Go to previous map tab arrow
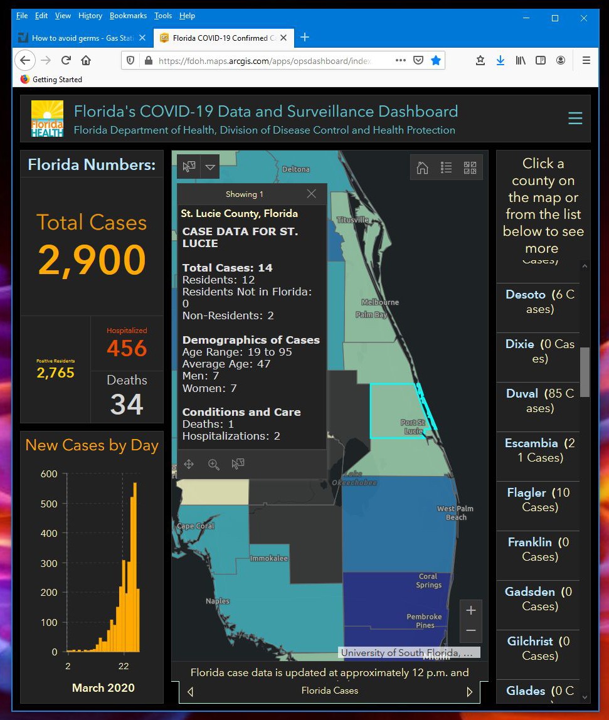 point(190,692)
